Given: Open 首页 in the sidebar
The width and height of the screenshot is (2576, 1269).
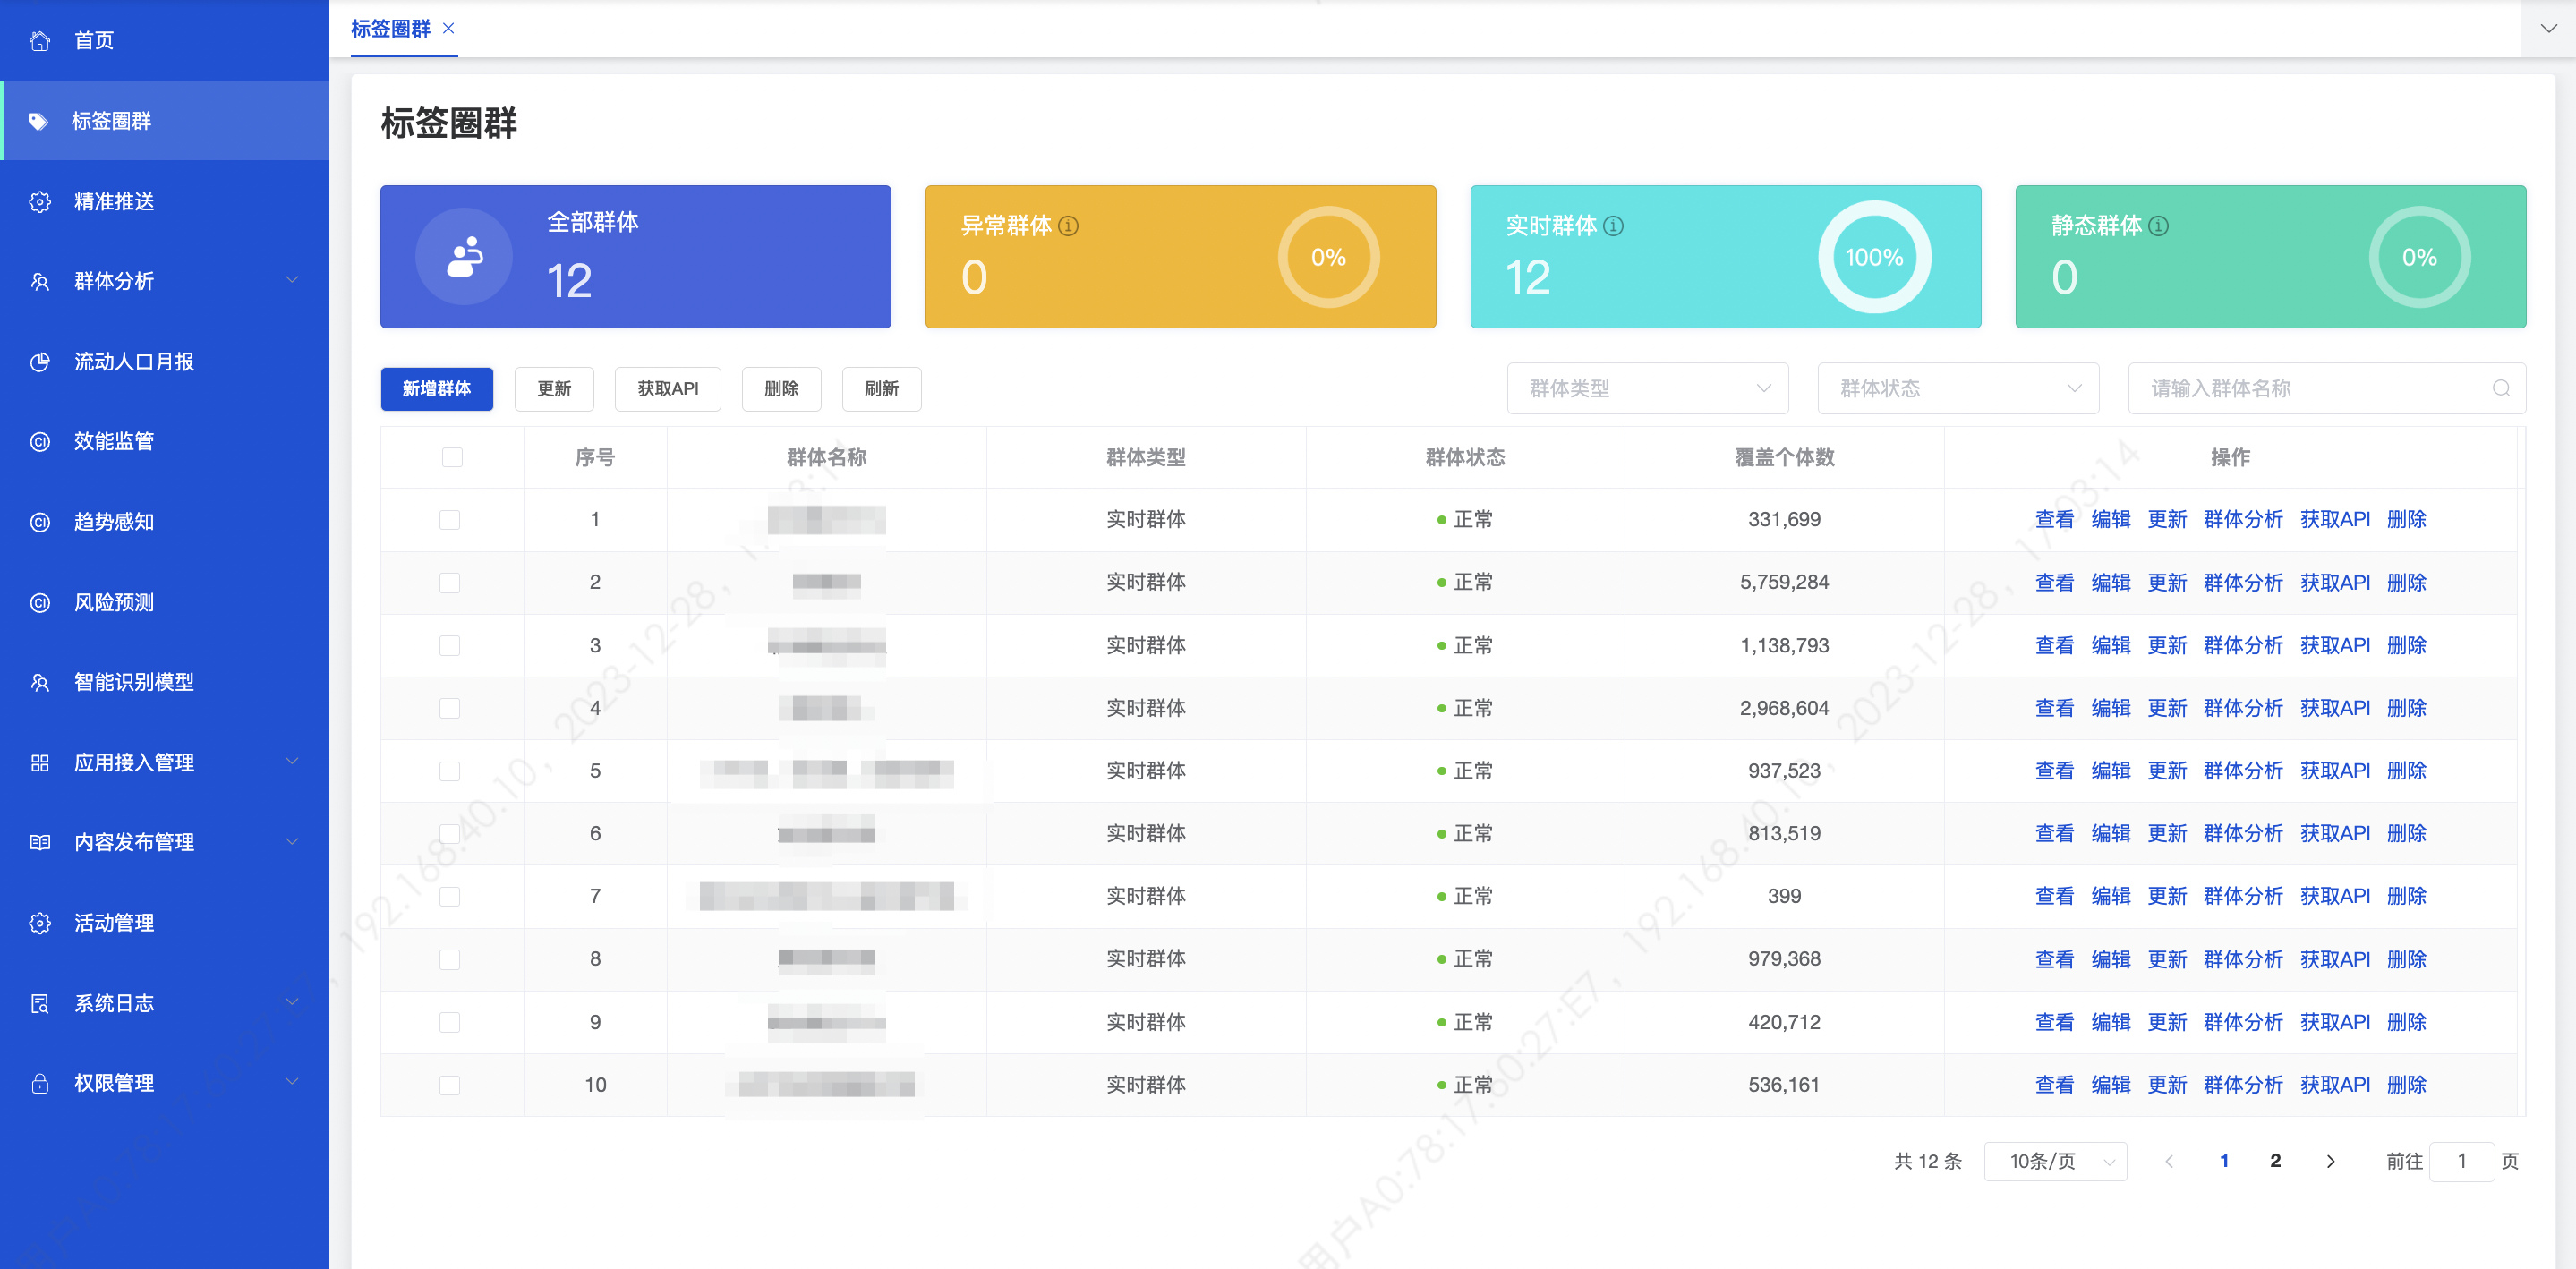Looking at the screenshot, I should [x=164, y=40].
